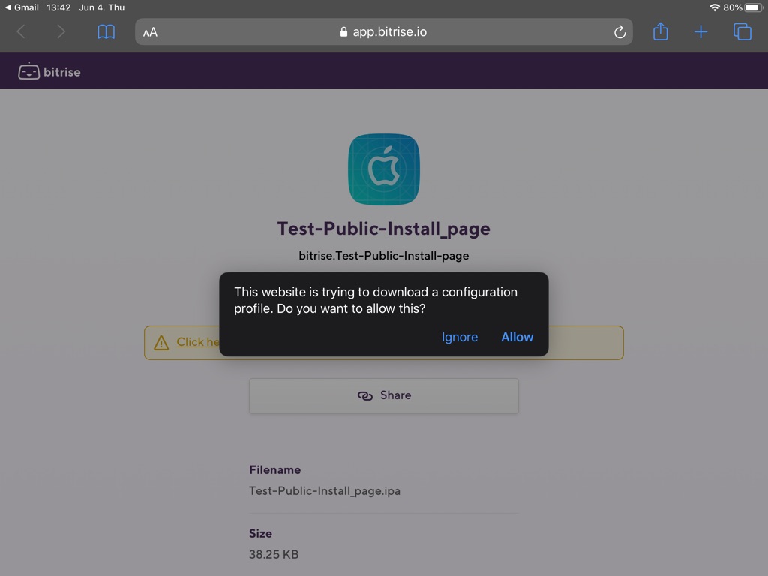Tap the yellow warning triangle icon

pyautogui.click(x=161, y=342)
